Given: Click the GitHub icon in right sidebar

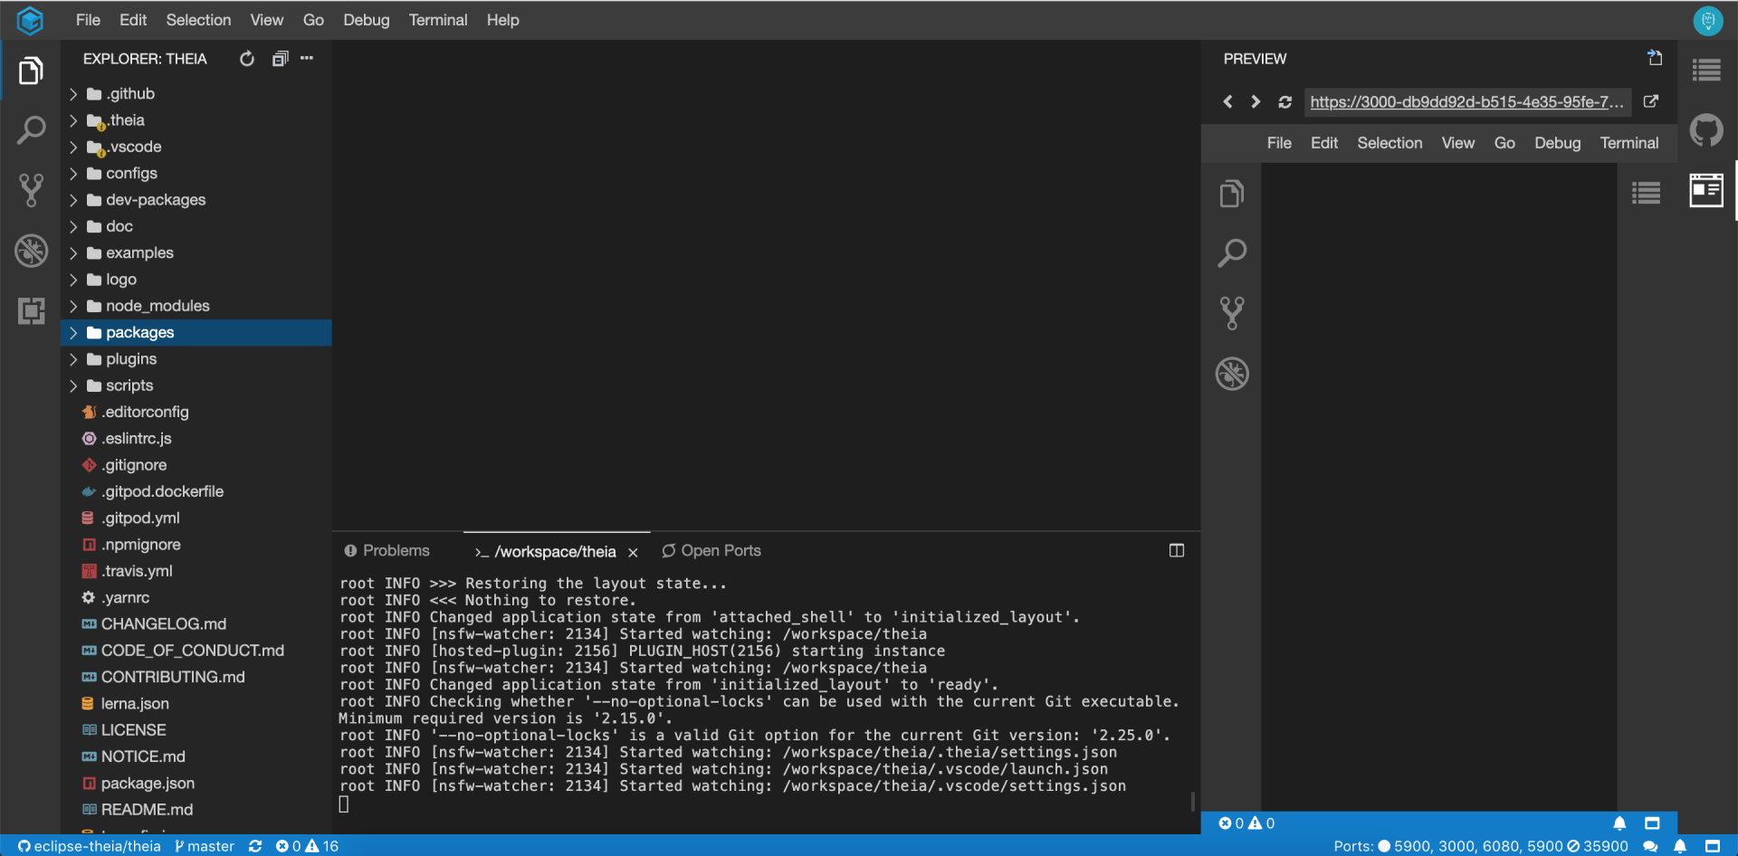Looking at the screenshot, I should coord(1706,130).
